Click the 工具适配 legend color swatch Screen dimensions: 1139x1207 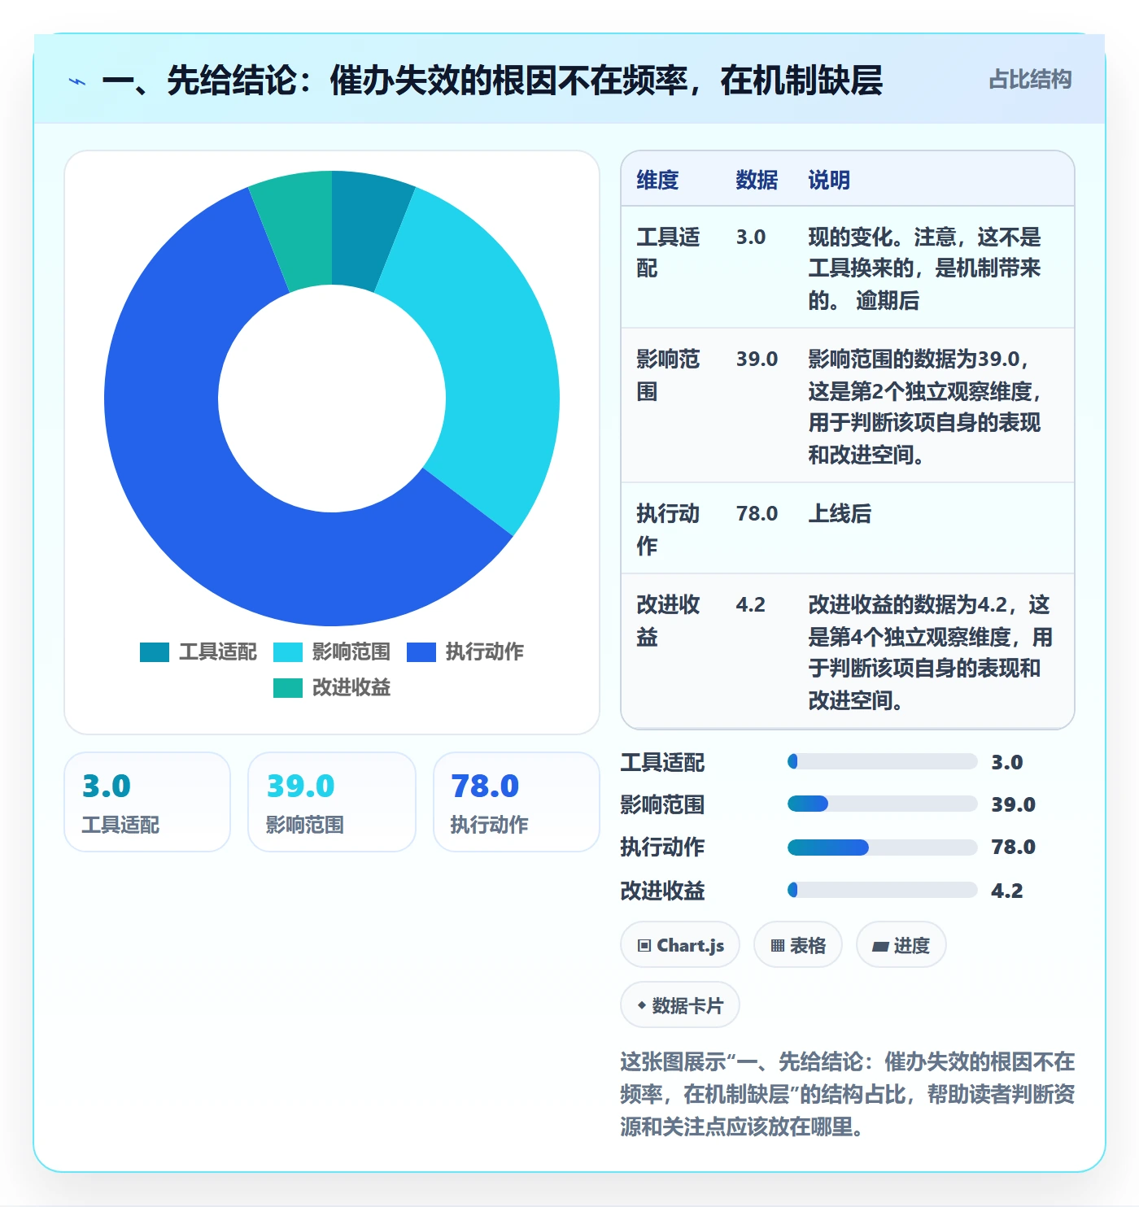155,652
